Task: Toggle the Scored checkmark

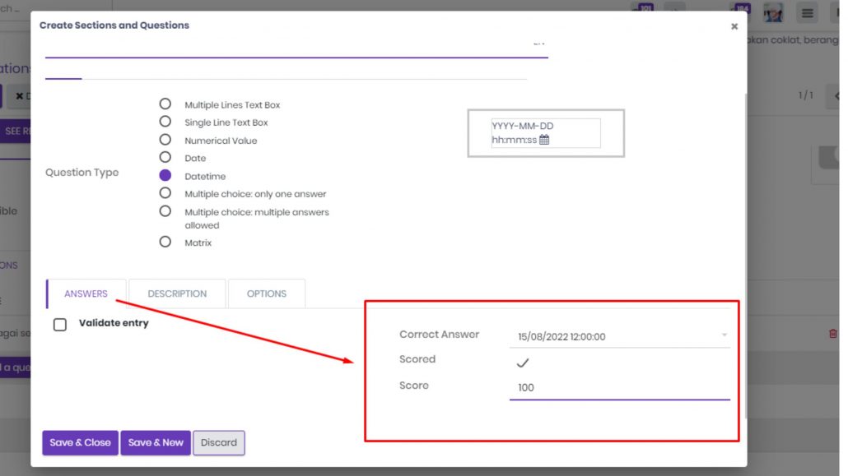Action: tap(523, 363)
